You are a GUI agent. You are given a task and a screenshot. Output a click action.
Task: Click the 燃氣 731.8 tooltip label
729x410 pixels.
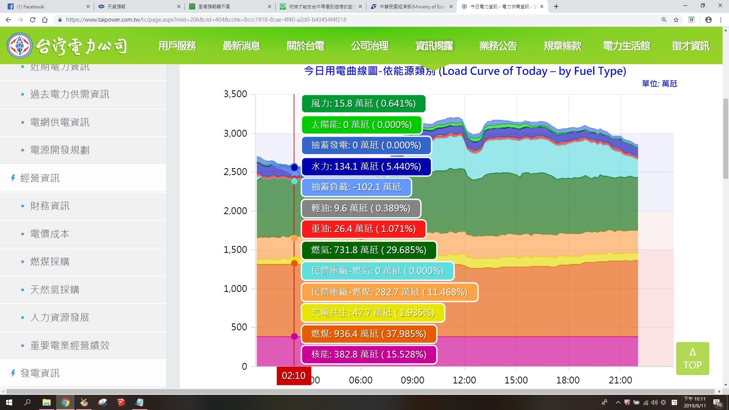[x=369, y=250]
